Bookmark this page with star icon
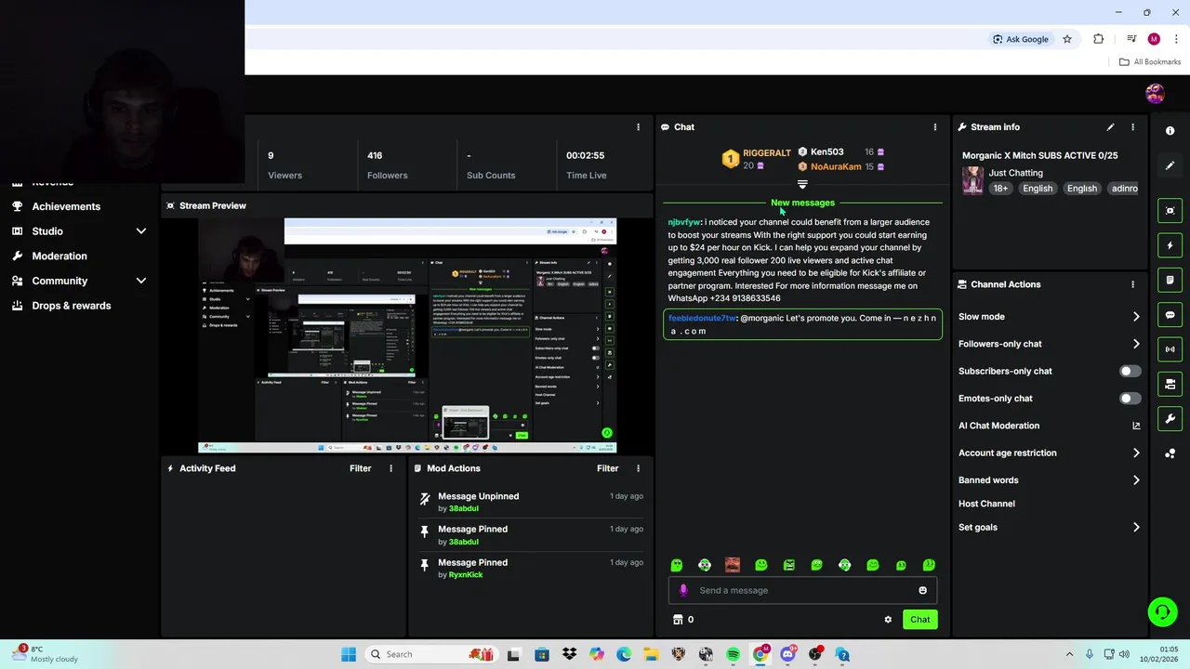 click(x=1067, y=39)
